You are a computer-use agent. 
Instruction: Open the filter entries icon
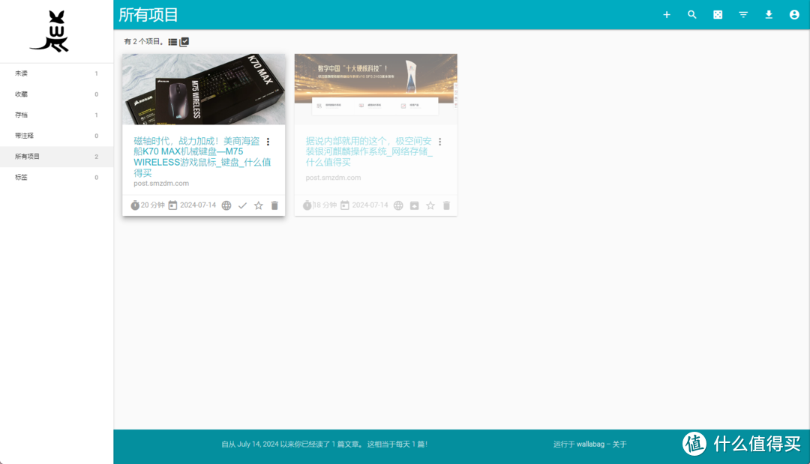[743, 15]
